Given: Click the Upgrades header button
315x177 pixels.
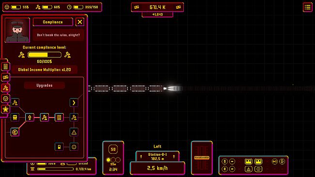Looking at the screenshot, I should pyautogui.click(x=45, y=85).
